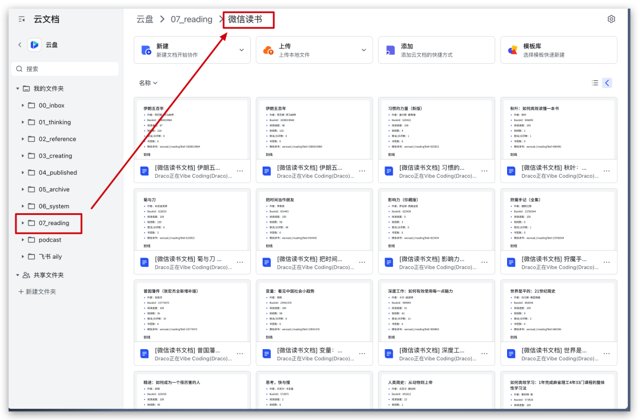Expand the 上传 dropdown arrow

(x=364, y=50)
